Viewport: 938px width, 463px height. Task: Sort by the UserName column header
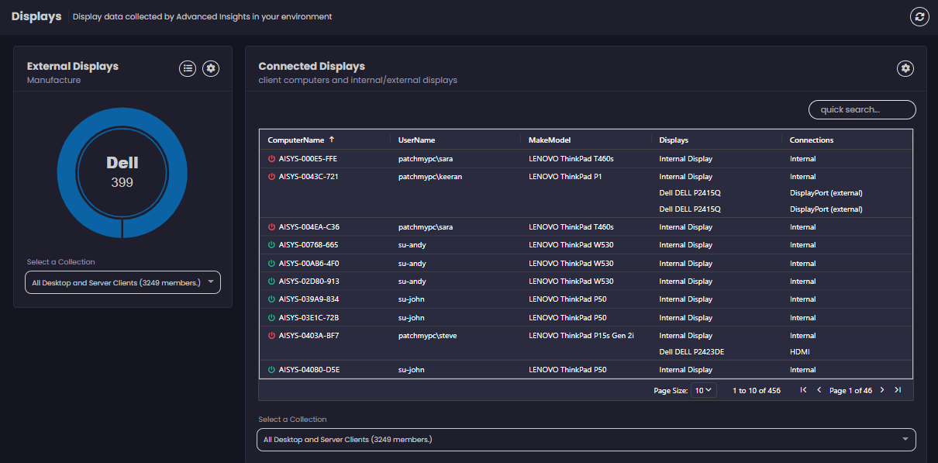tap(416, 140)
